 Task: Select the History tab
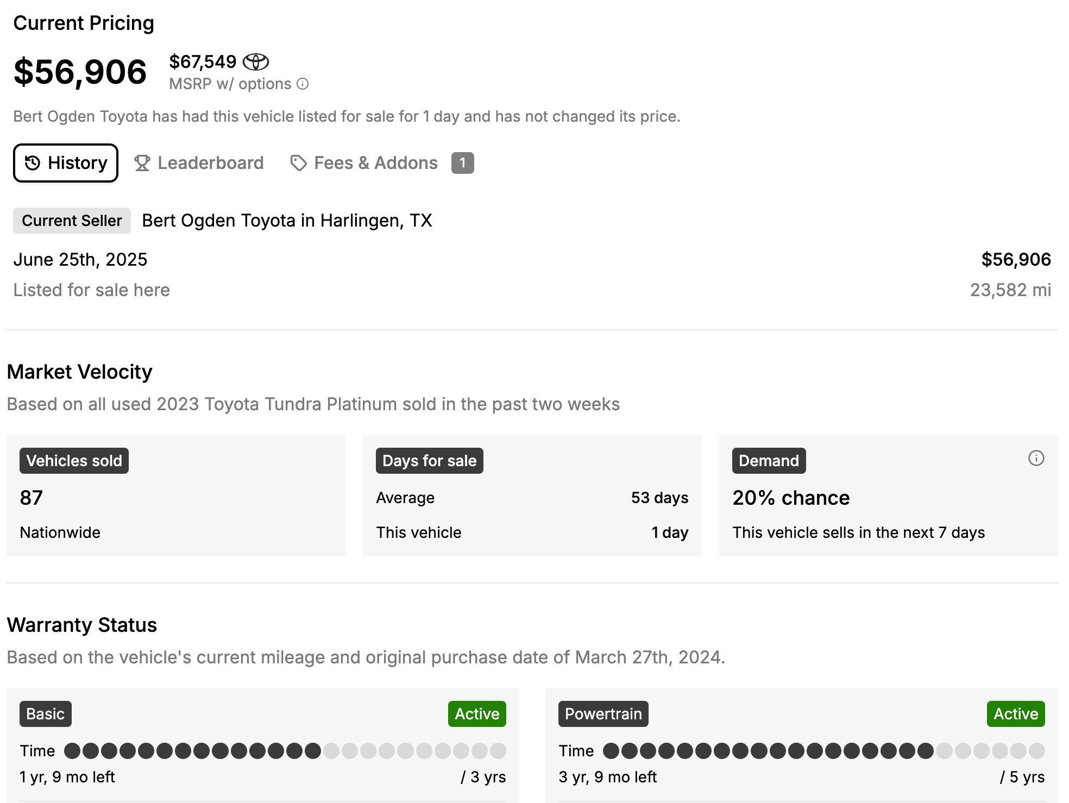(66, 163)
